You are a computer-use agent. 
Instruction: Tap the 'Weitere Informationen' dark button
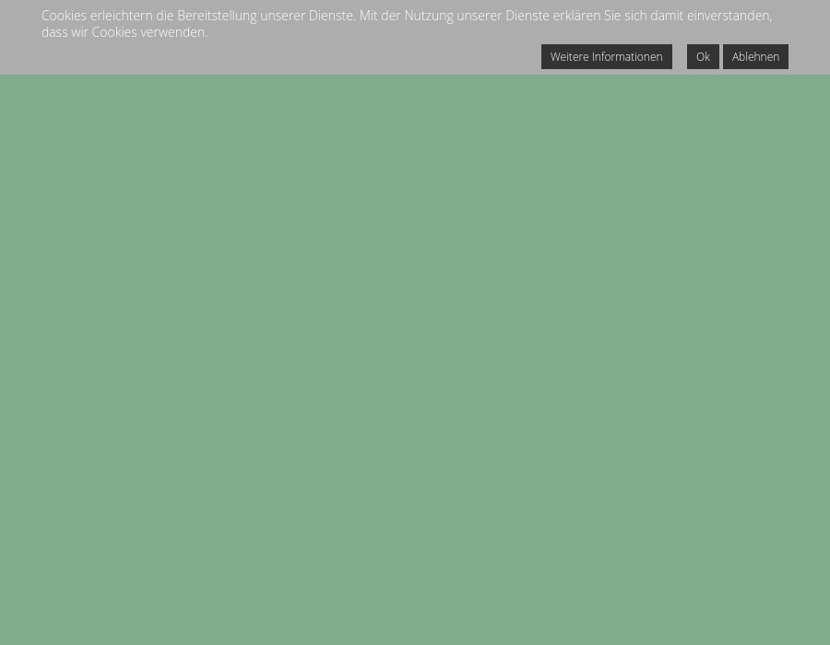[x=606, y=56]
